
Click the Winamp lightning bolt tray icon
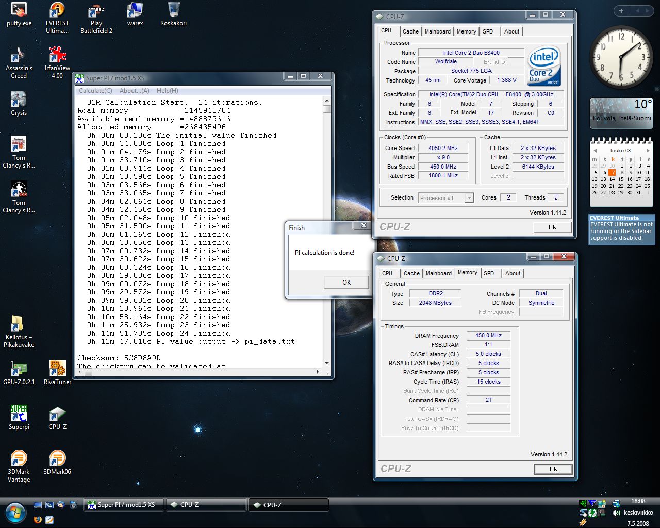click(583, 522)
